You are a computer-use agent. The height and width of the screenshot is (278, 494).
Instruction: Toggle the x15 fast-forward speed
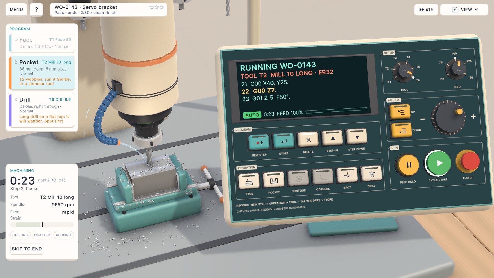(426, 10)
